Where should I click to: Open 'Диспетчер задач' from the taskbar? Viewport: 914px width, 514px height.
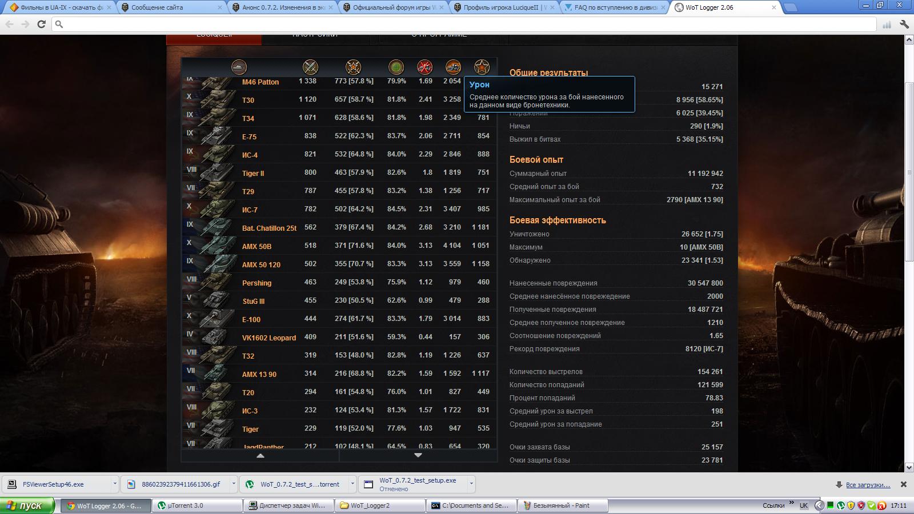(x=288, y=505)
